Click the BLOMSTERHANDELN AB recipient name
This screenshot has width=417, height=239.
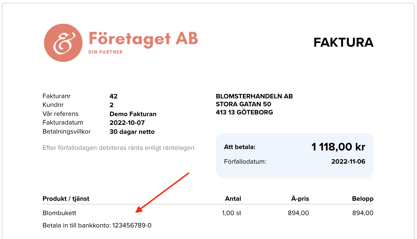click(x=254, y=96)
